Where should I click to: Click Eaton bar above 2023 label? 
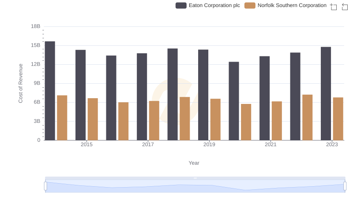[x=326, y=94]
